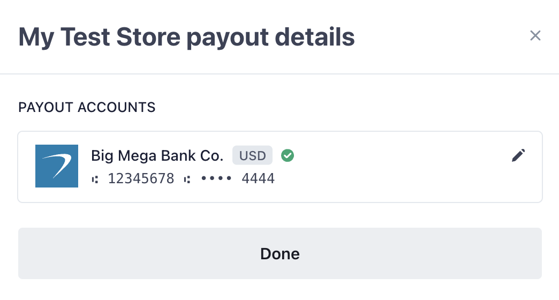Click the word ACCOUNTS in the section label
This screenshot has width=559, height=300.
click(x=117, y=108)
